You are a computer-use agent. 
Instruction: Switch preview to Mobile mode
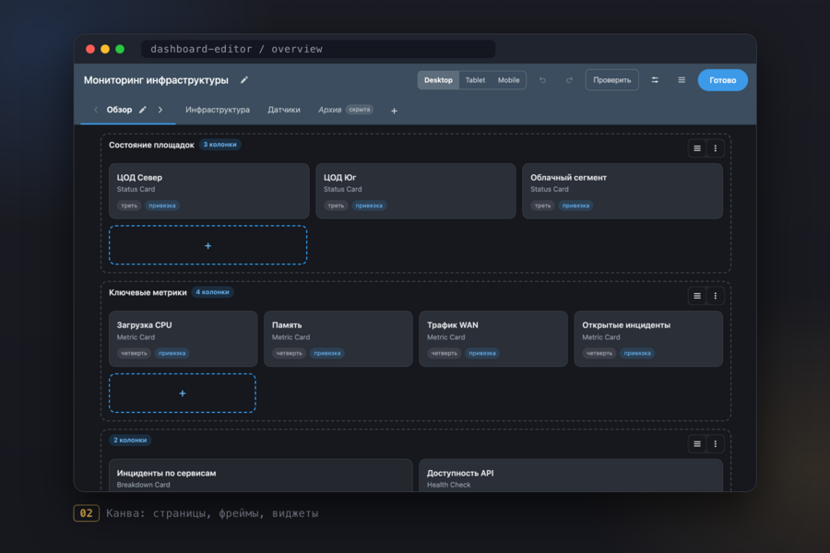509,80
